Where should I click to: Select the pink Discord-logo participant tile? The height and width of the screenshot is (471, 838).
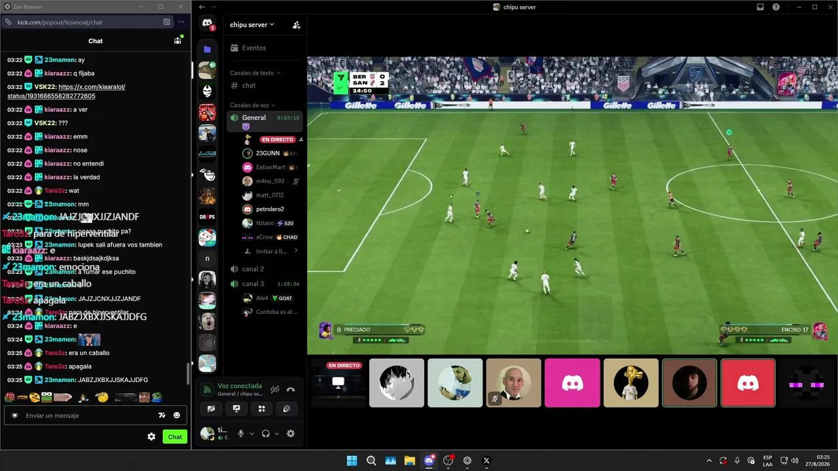pos(572,383)
